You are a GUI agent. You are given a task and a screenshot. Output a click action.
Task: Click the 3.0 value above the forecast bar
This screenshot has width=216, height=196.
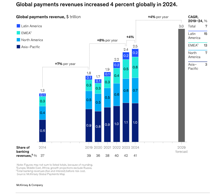[181, 26]
